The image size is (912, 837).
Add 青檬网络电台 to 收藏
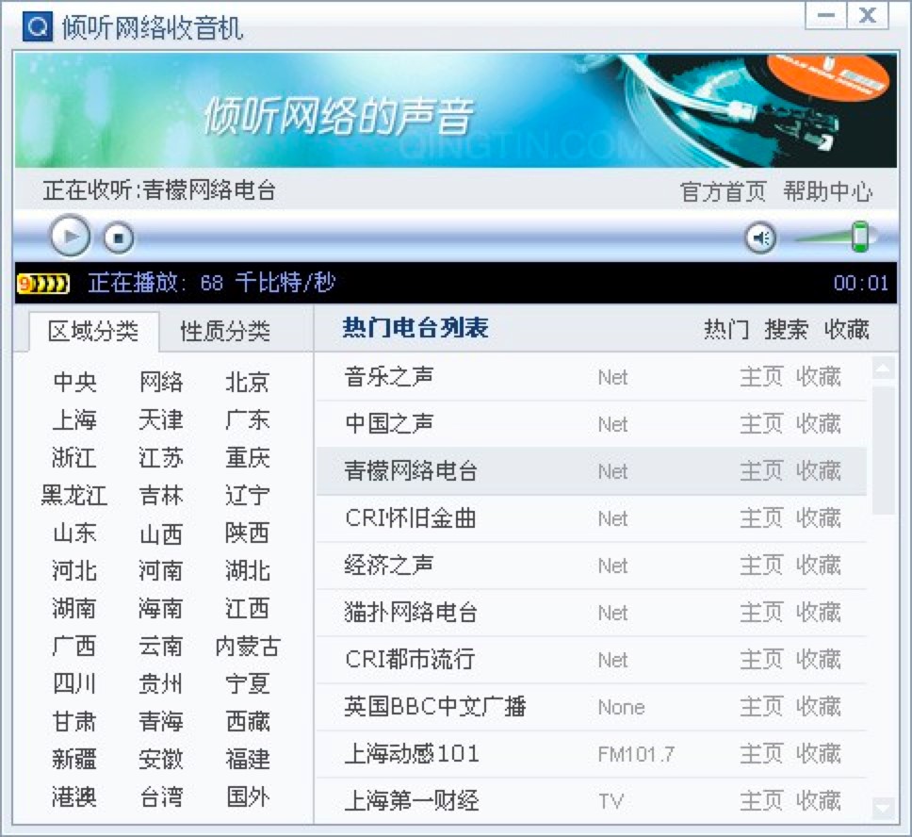pos(819,471)
